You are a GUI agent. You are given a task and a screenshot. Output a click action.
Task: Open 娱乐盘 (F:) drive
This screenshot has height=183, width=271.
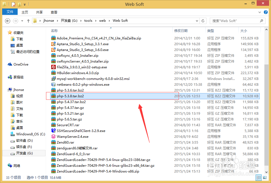[21, 147]
